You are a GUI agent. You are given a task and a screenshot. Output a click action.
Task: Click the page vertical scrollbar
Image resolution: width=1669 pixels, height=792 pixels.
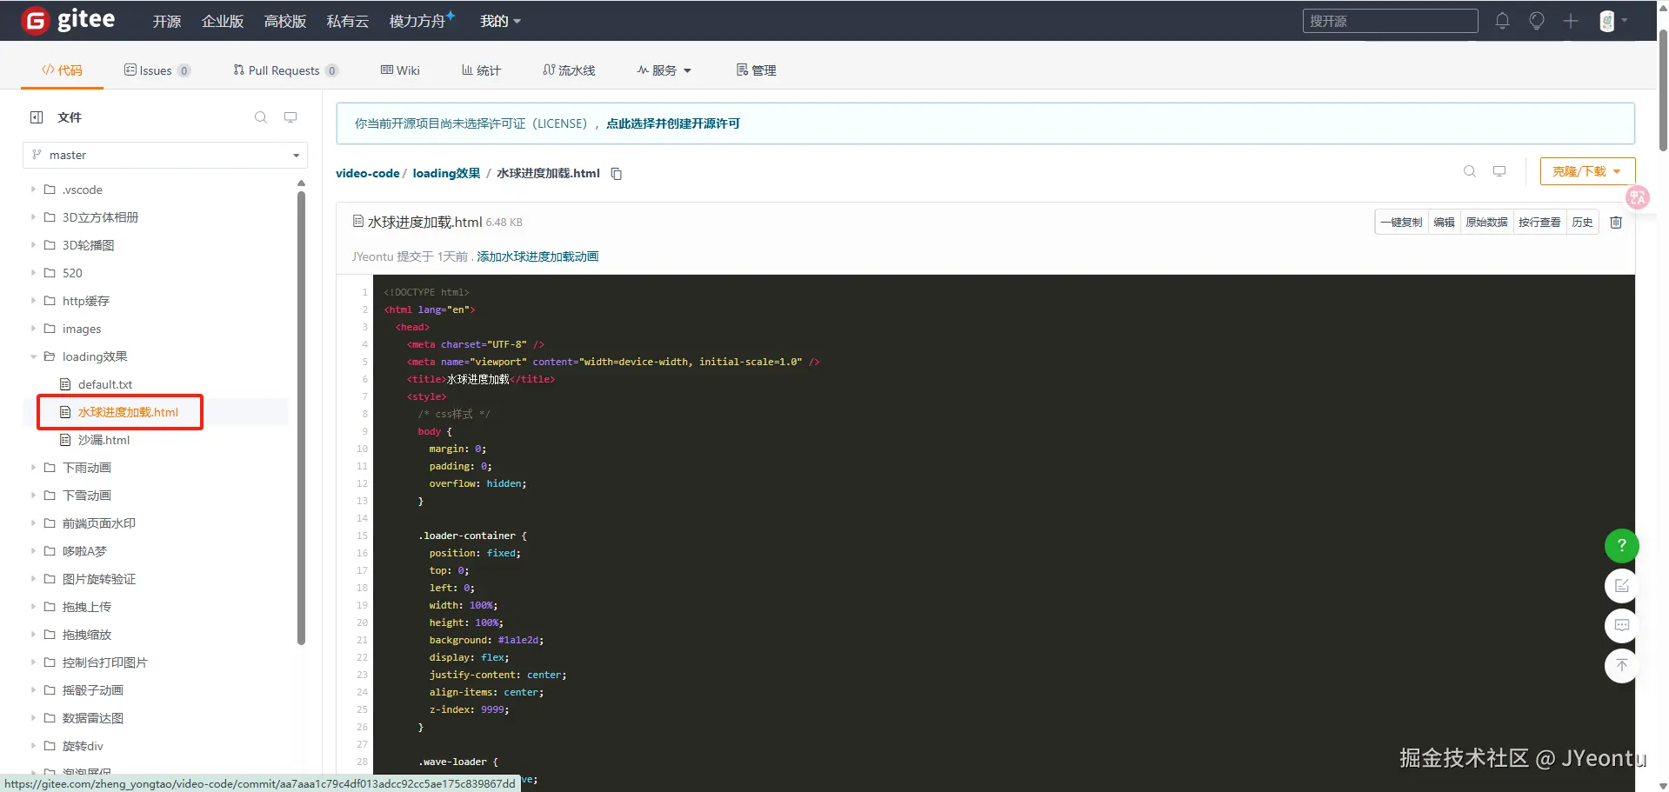click(x=1662, y=91)
